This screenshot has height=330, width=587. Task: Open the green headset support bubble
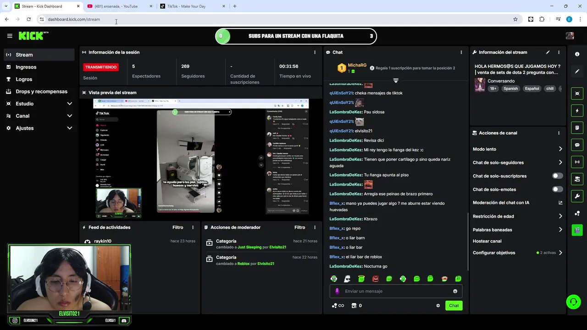(573, 302)
